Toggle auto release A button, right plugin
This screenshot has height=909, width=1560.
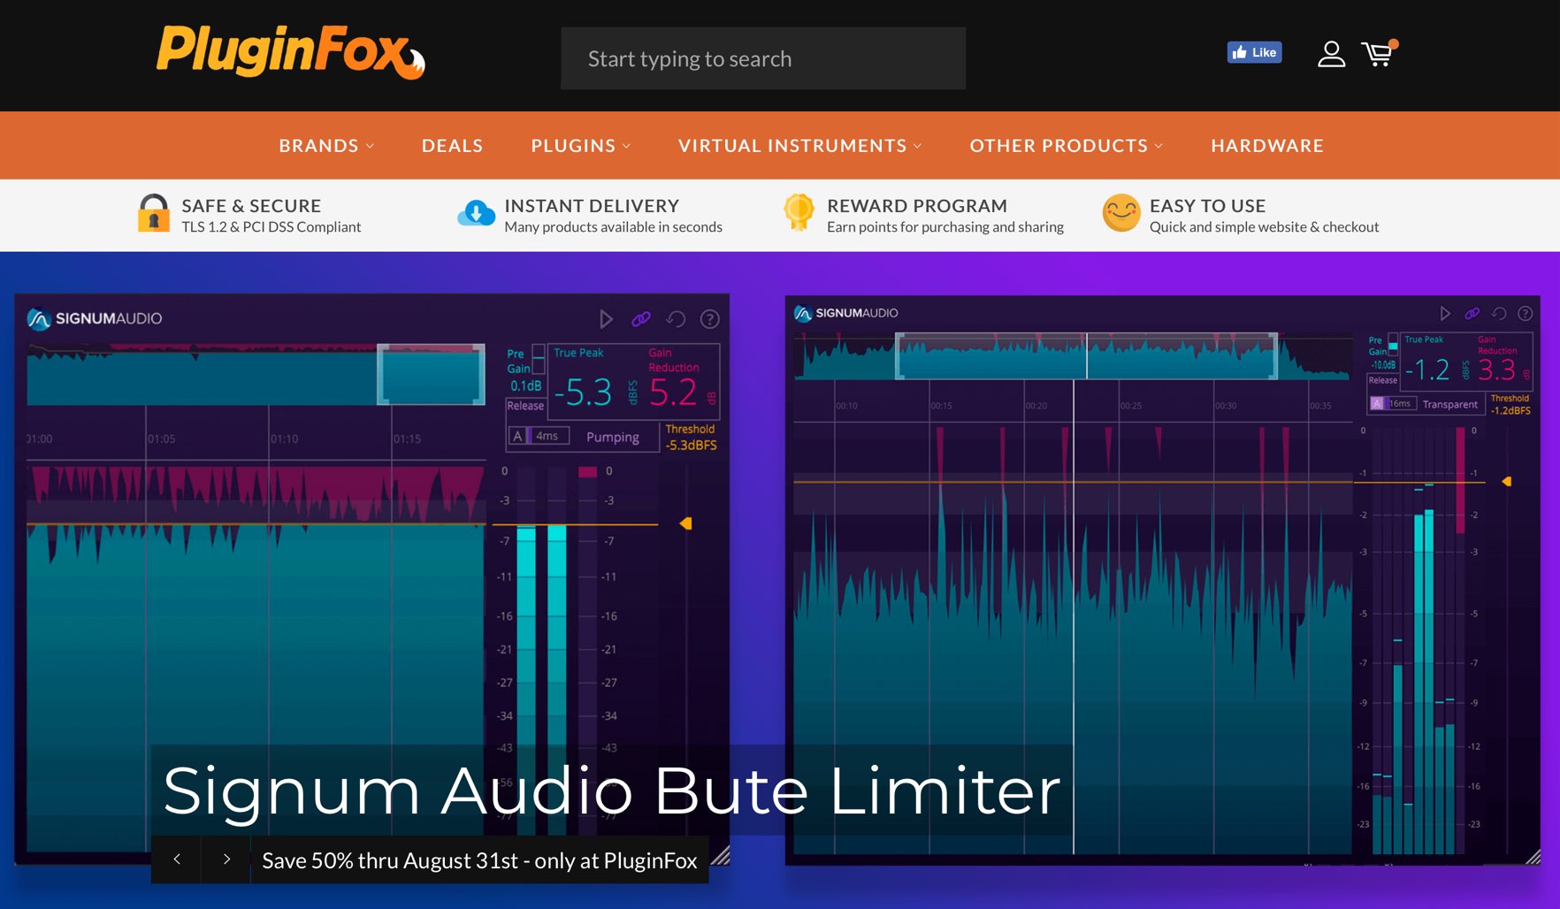click(x=1377, y=403)
